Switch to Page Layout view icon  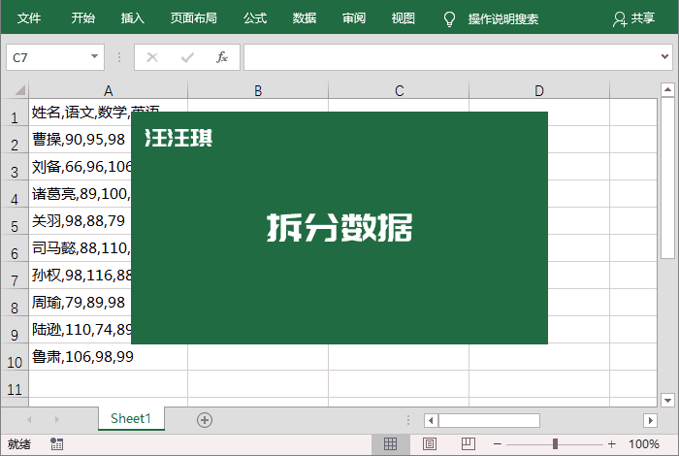429,444
